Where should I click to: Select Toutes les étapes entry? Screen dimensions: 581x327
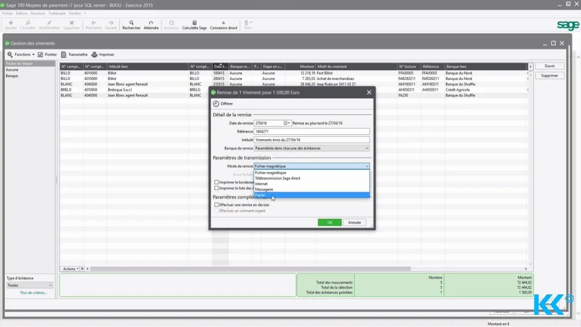point(30,64)
